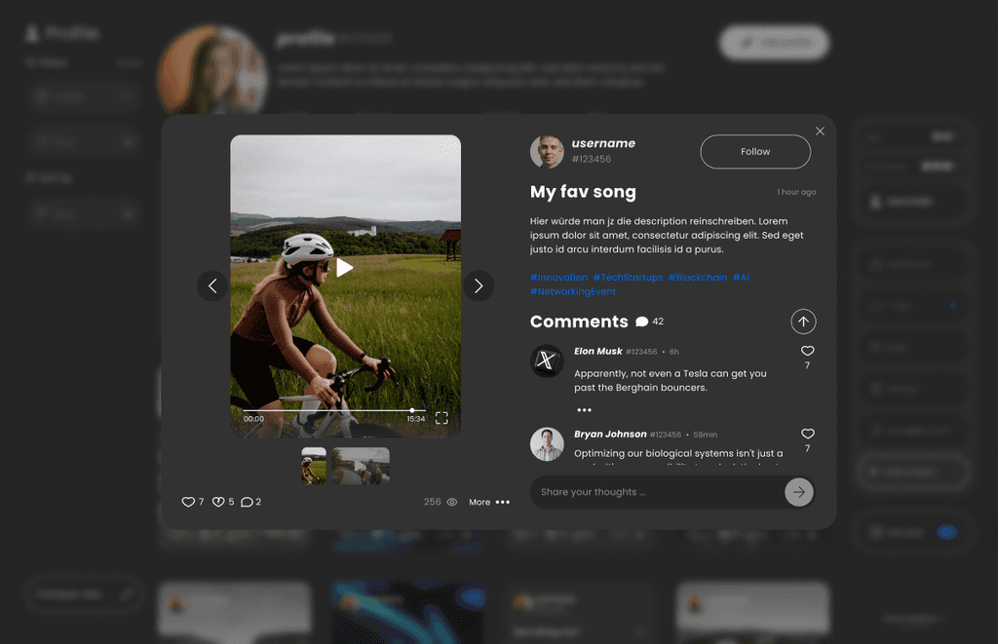Open the #TechStartups hashtag

click(x=629, y=278)
